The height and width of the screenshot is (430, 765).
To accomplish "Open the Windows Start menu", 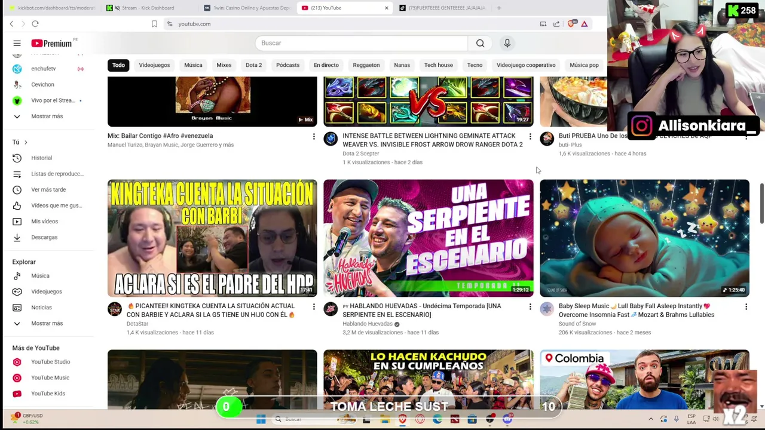I will click(261, 420).
